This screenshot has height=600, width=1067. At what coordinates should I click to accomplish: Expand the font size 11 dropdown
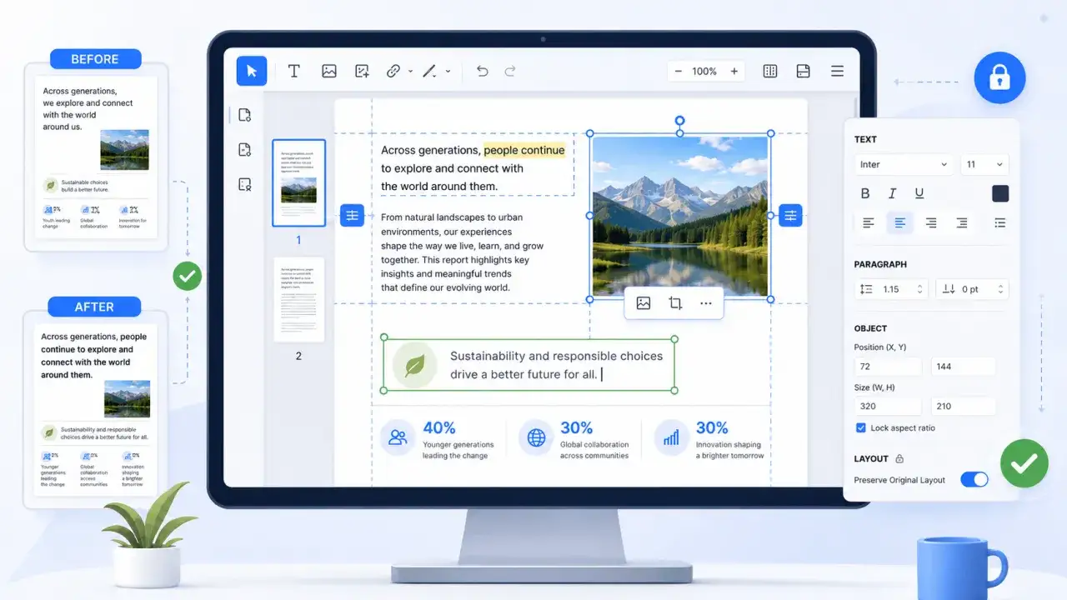click(984, 164)
